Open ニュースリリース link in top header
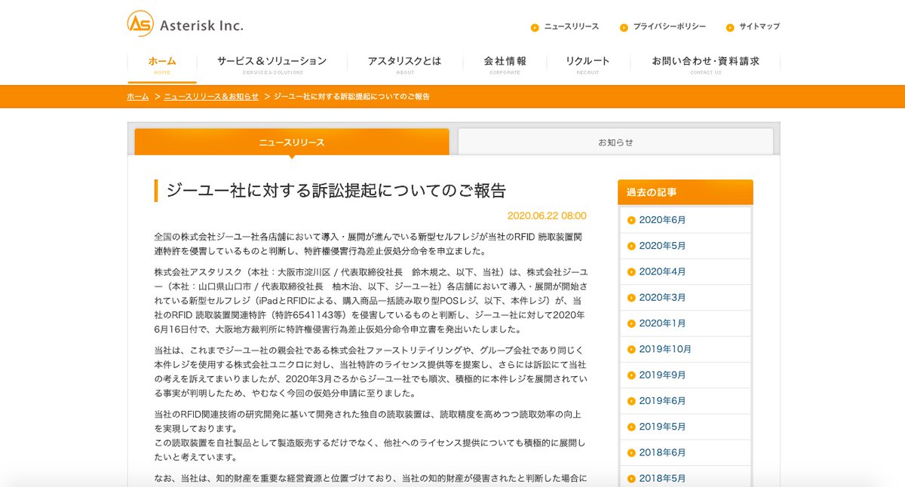Screen dimensions: 905x487 coord(571,26)
